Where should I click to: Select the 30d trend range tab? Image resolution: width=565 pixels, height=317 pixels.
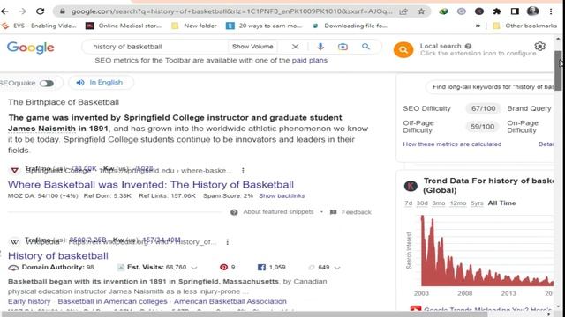tap(422, 203)
